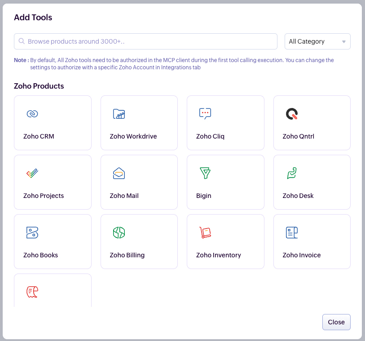Click the Zoho Books icon
365x341 pixels.
click(x=32, y=233)
